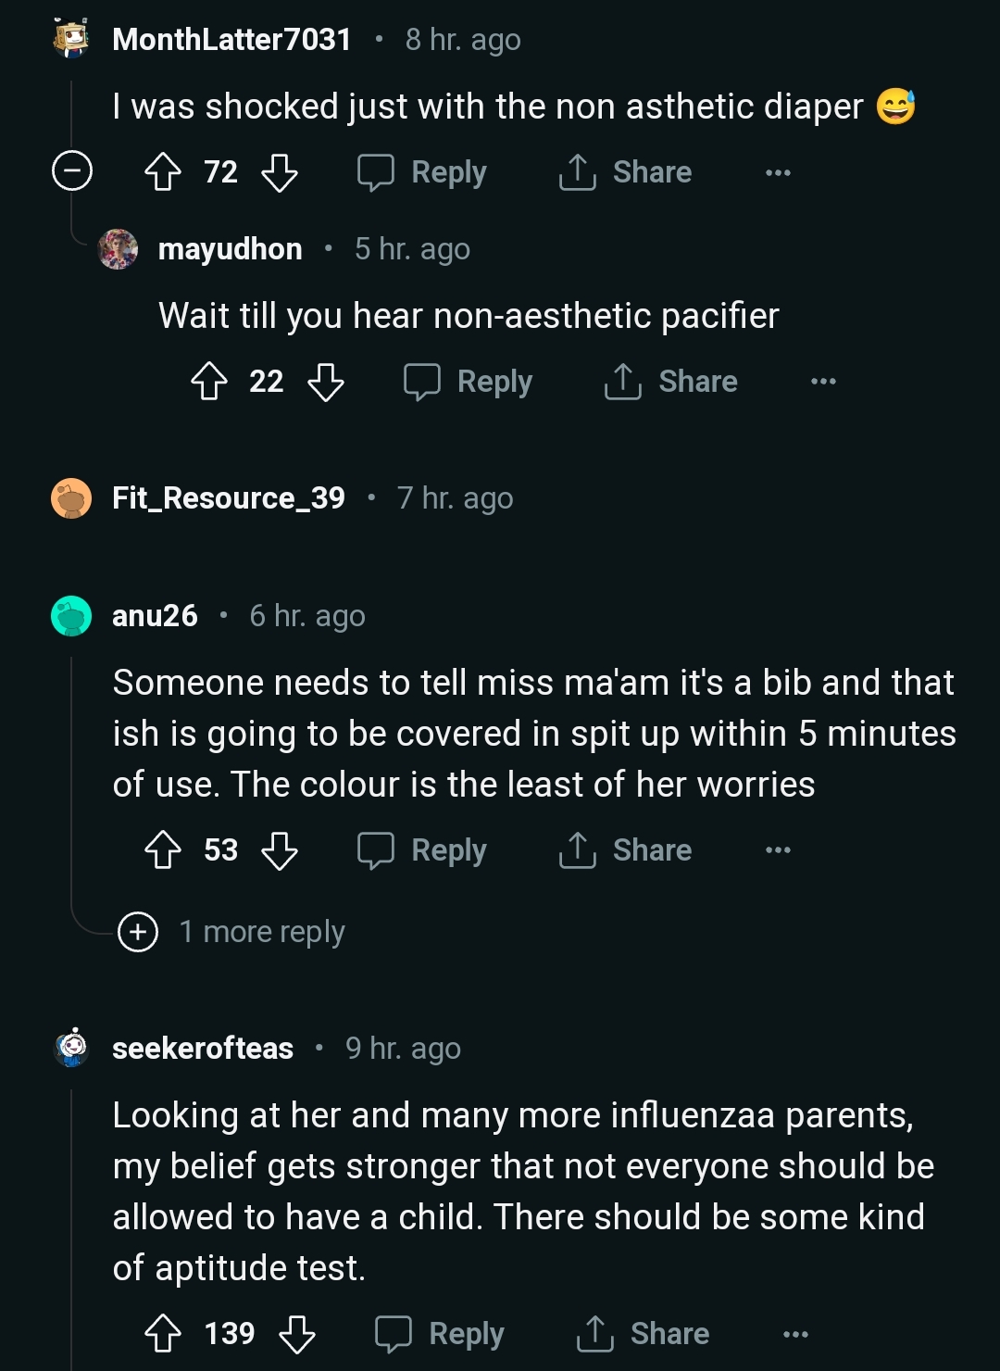This screenshot has width=1000, height=1371.
Task: Share MonthLatter7031's comment
Action: point(626,172)
